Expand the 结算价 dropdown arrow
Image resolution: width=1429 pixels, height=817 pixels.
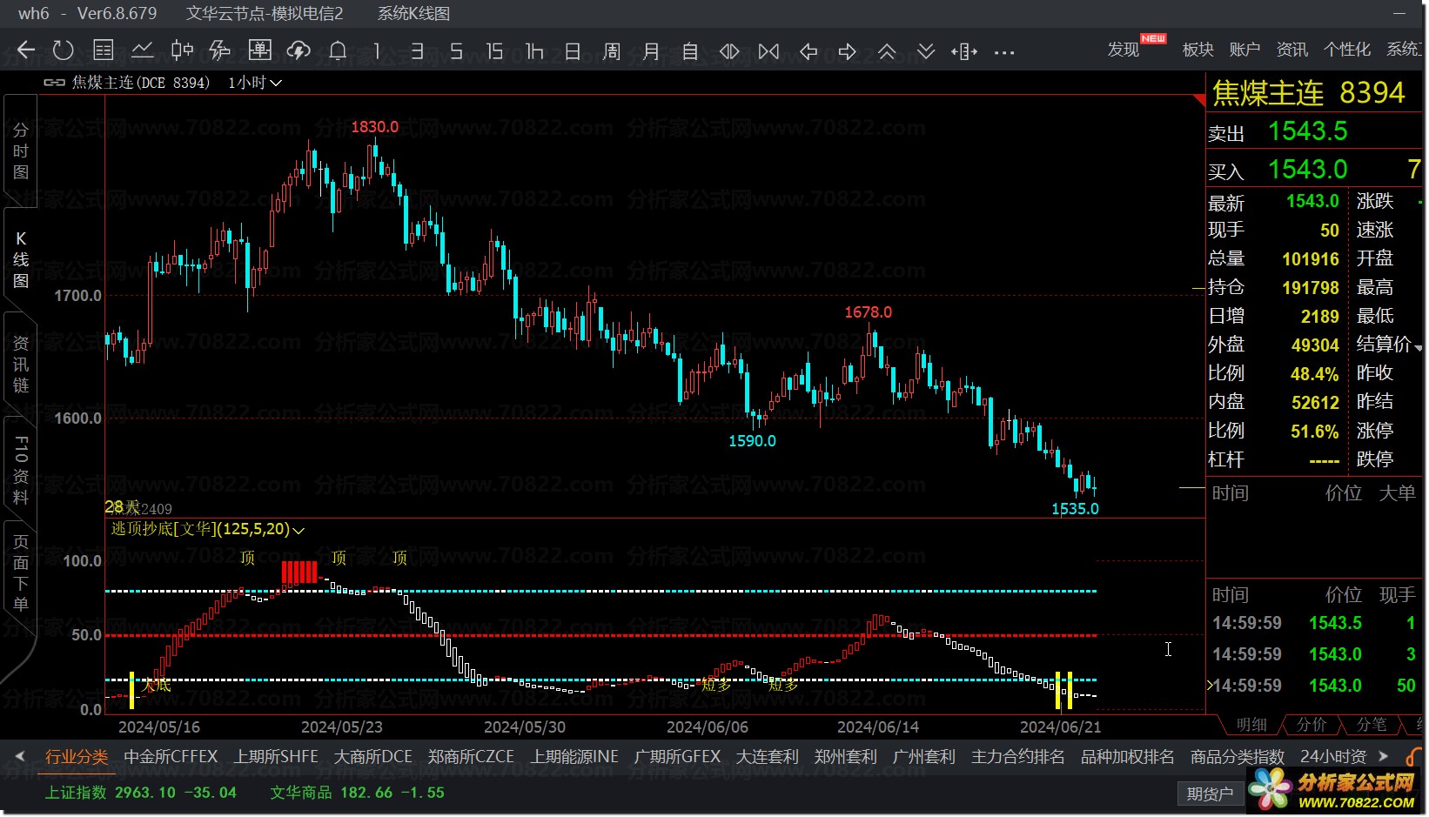(x=1419, y=347)
